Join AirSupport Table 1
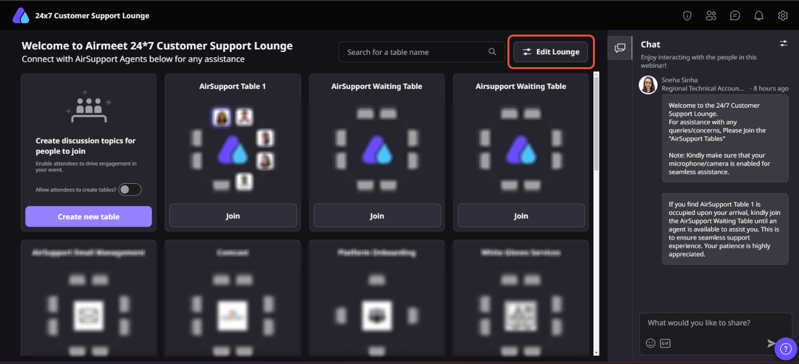The height and width of the screenshot is (364, 799). [233, 216]
